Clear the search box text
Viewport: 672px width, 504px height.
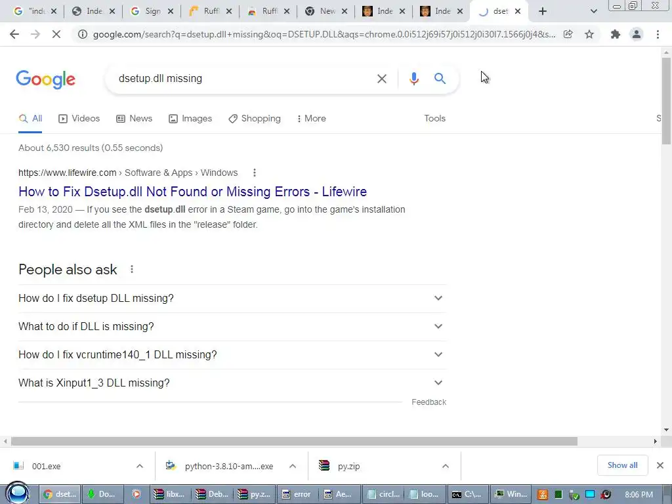pyautogui.click(x=381, y=79)
